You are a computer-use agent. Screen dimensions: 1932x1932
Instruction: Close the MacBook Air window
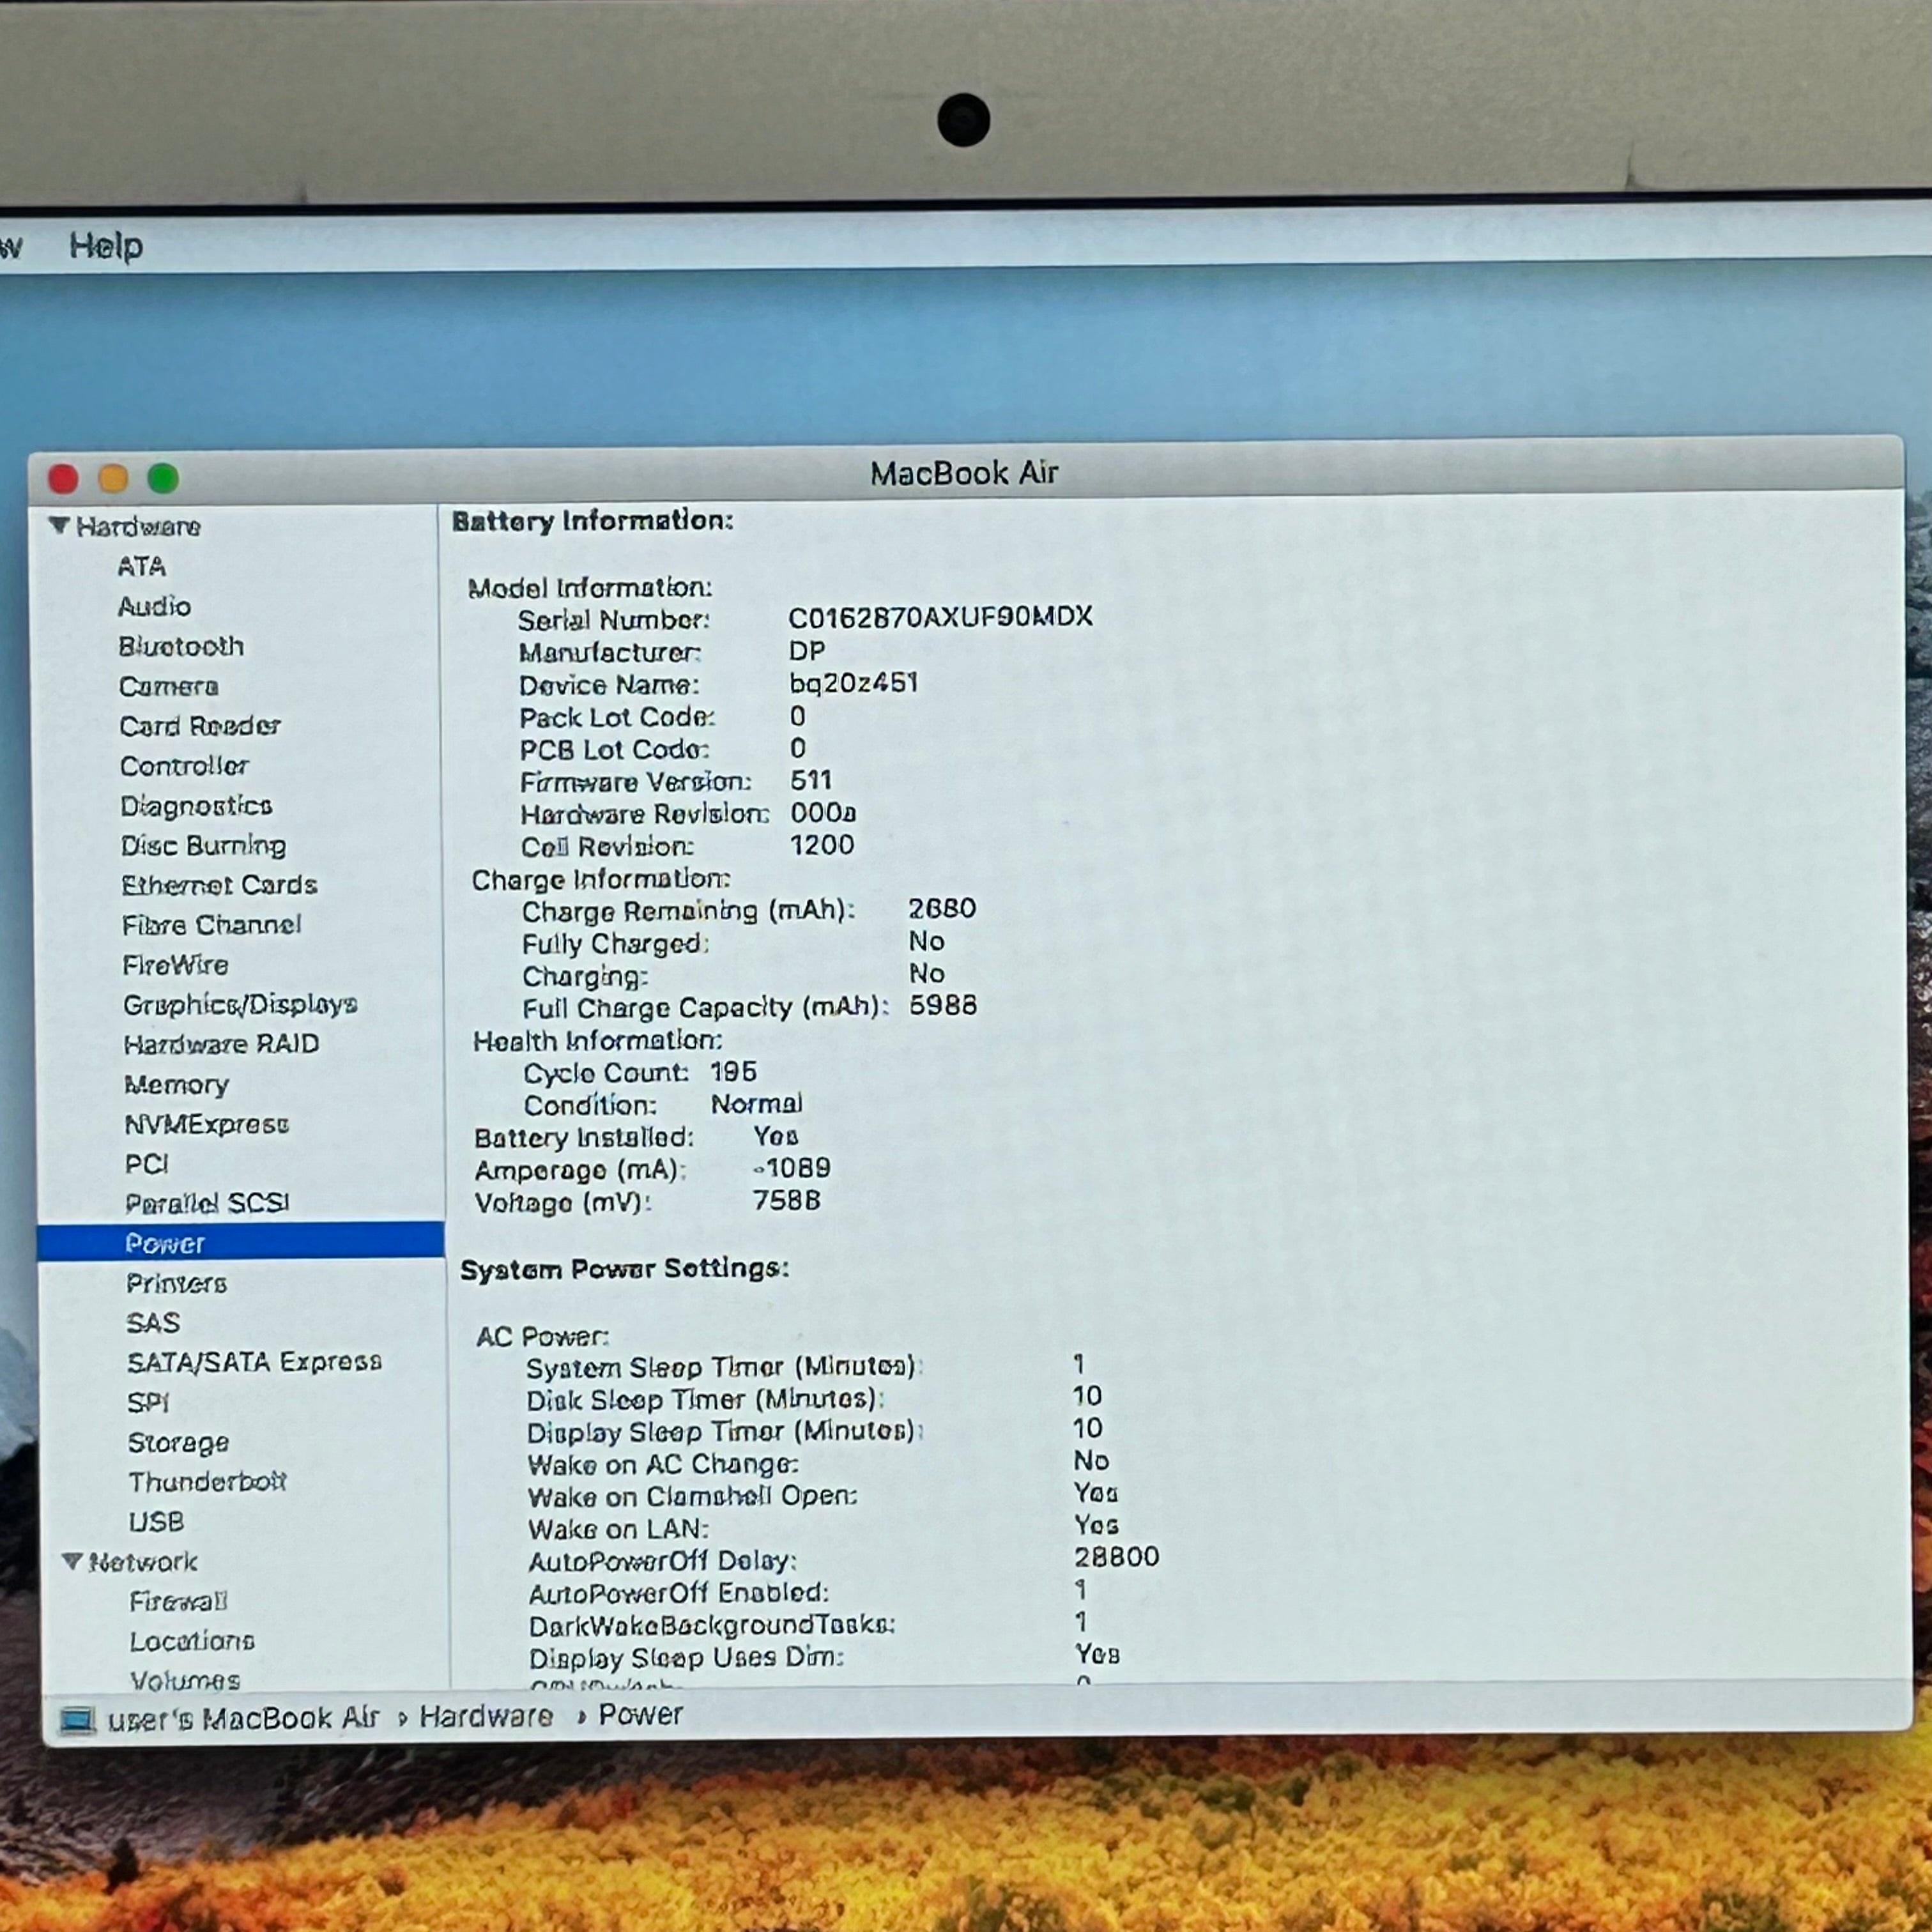64,479
